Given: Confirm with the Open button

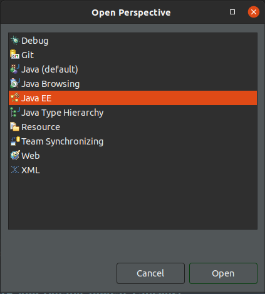Looking at the screenshot, I should point(223,273).
